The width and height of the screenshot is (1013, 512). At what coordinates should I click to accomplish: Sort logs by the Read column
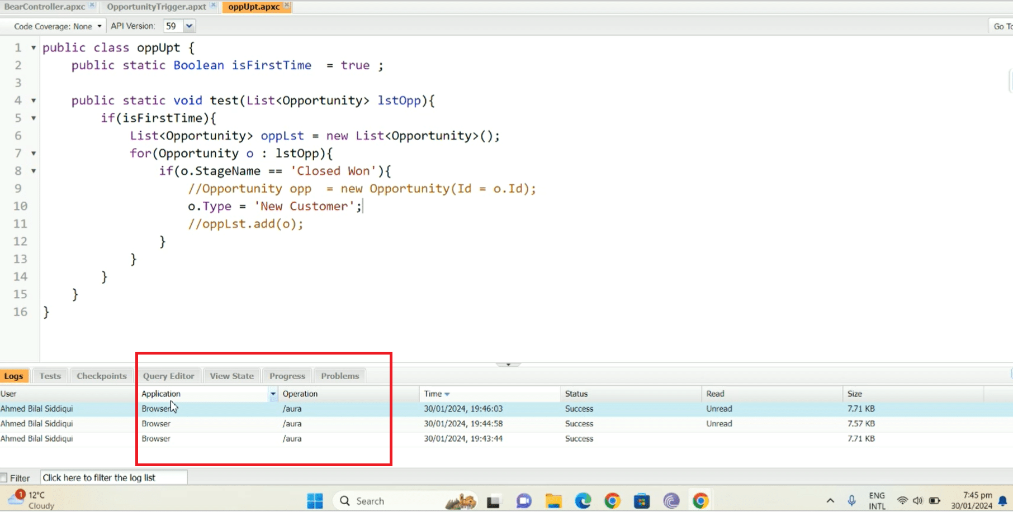(x=772, y=394)
